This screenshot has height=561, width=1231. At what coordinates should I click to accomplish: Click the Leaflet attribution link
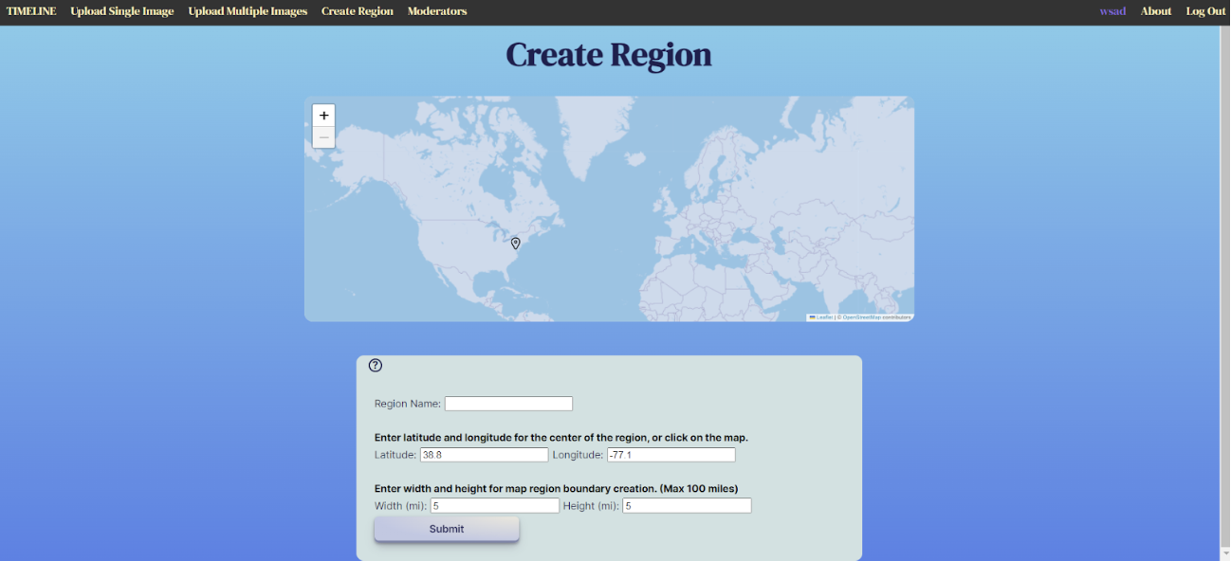click(823, 317)
